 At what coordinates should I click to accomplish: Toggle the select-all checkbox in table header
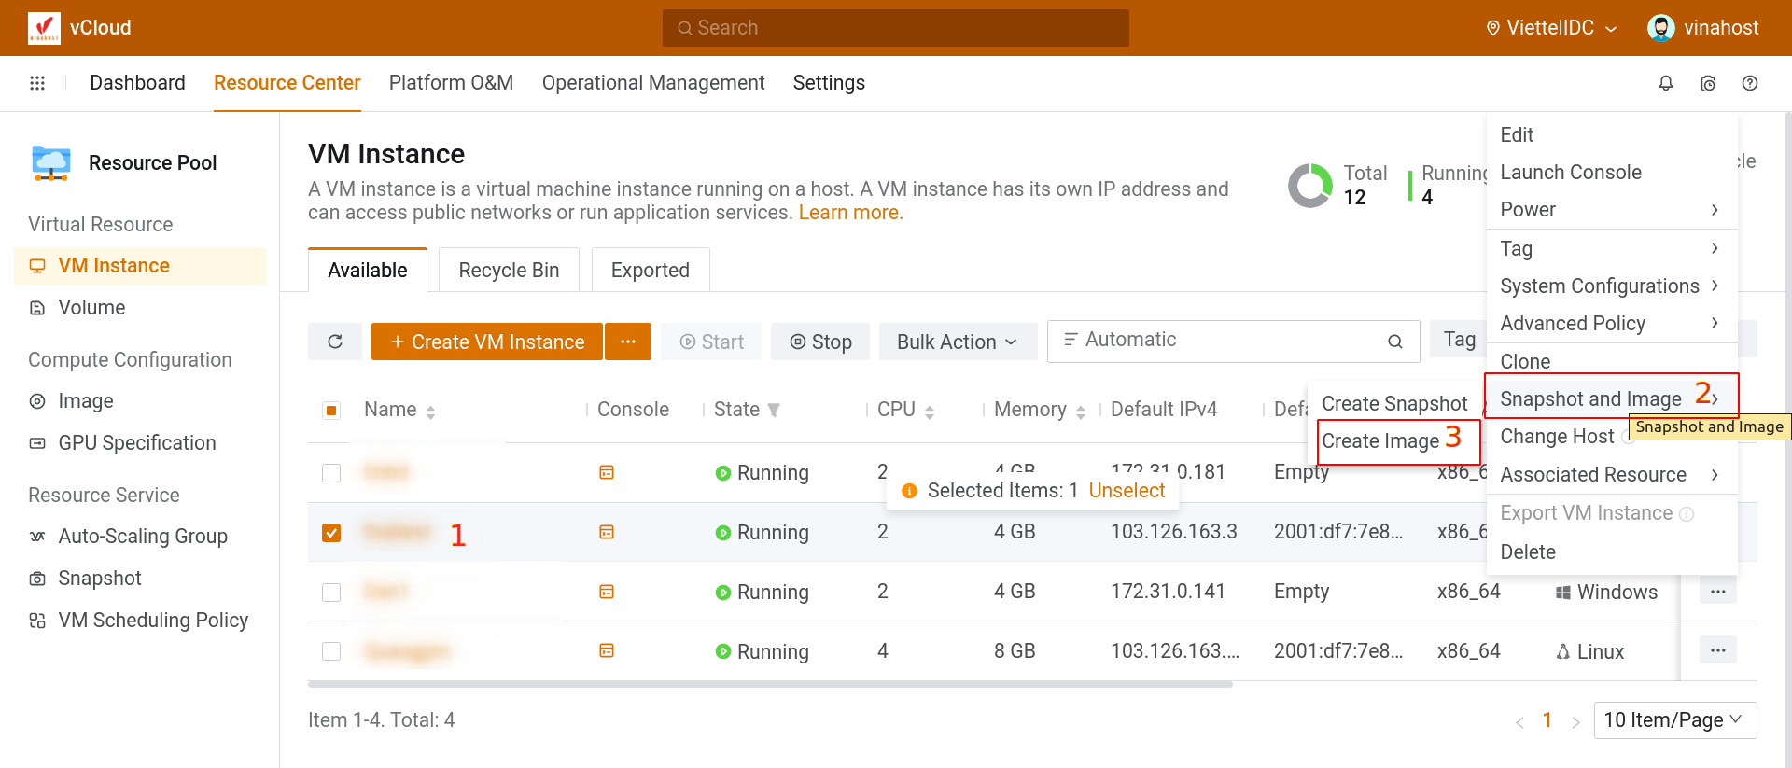tap(331, 410)
